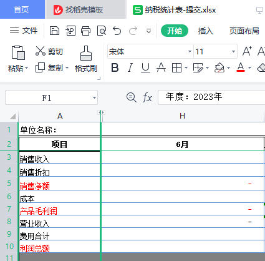Toggle Bold formatting

pyautogui.click(x=115, y=67)
